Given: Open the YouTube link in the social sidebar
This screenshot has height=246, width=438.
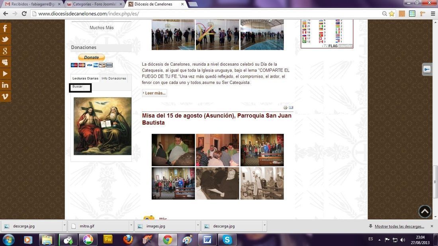Looking at the screenshot, I should [5, 74].
